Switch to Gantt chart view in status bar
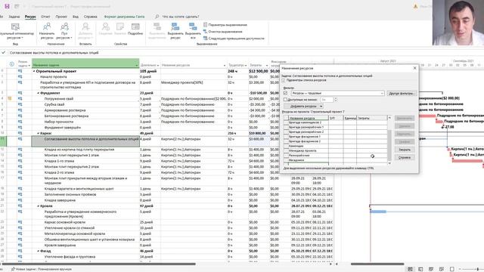The image size is (484, 272). point(410,269)
